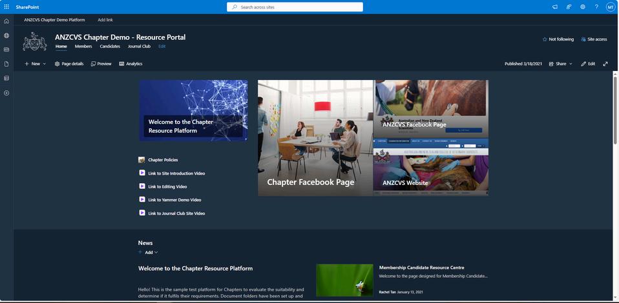This screenshot has width=619, height=303.
Task: Click the pencil Edit page button
Action: 588,64
